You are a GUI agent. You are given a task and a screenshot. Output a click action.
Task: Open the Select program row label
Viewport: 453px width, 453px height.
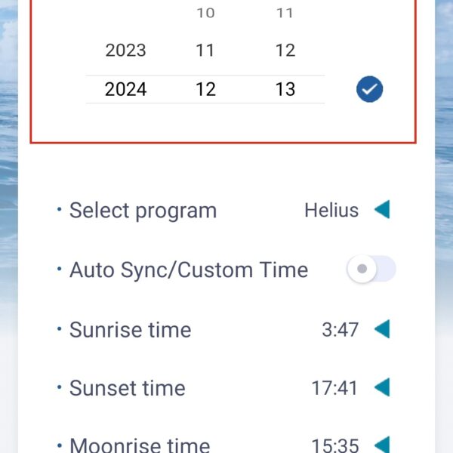point(143,211)
